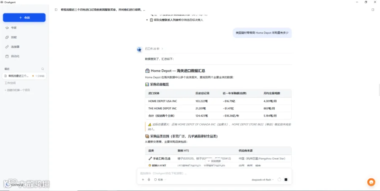Click the 103,222笔 value cell
380x191 pixels.
(x=201, y=101)
